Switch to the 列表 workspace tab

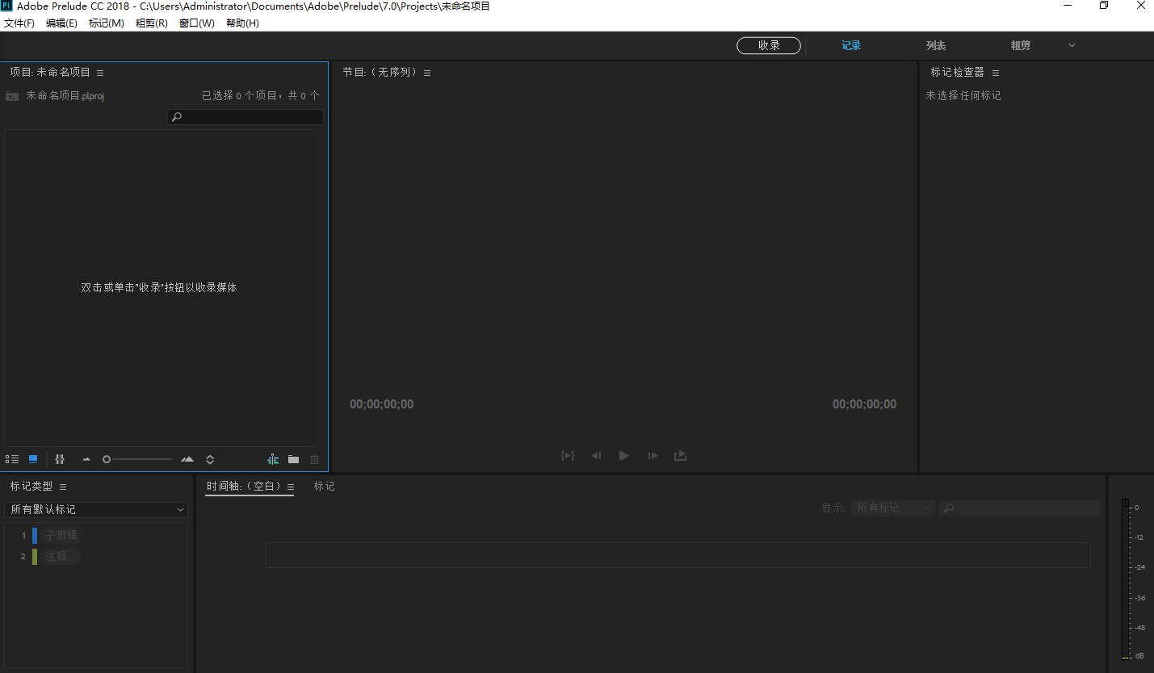pos(936,45)
